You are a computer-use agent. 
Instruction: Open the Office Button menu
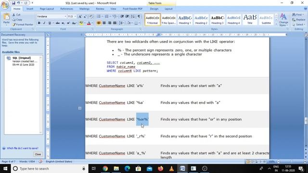(x=5, y=5)
